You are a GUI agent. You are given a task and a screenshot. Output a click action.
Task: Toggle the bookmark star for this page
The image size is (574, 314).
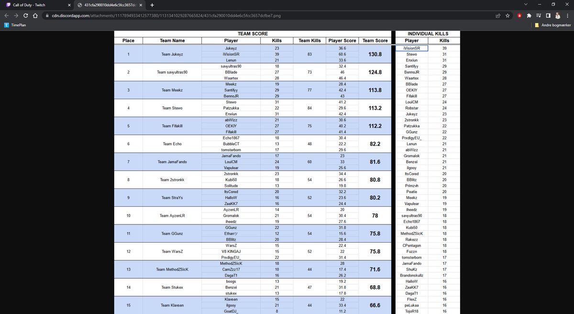click(x=508, y=15)
